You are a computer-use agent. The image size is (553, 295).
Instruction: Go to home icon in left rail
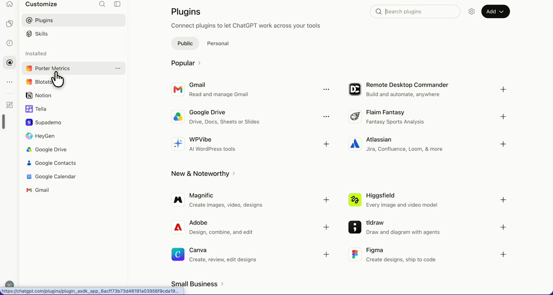point(10,4)
